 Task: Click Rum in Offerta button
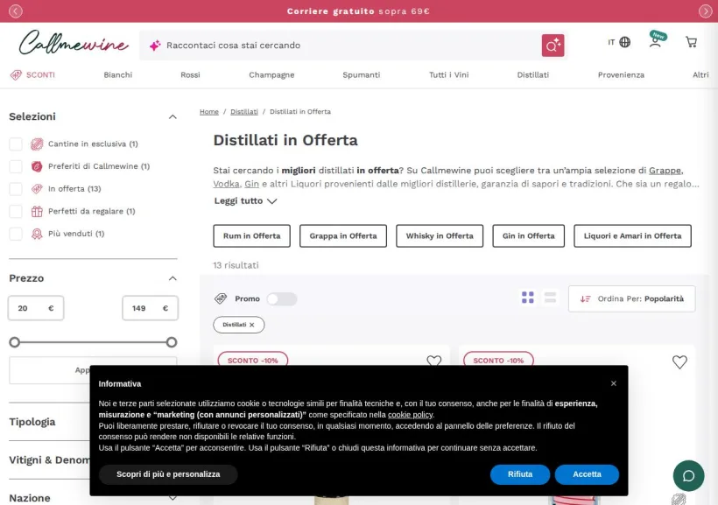tap(252, 235)
